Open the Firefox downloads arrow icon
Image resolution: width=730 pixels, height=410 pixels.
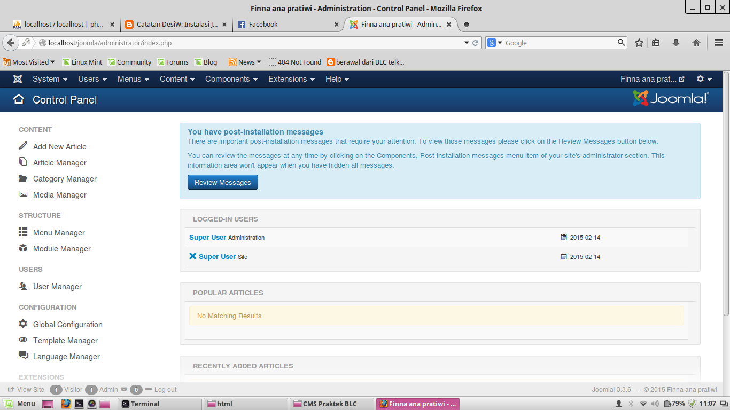675,43
